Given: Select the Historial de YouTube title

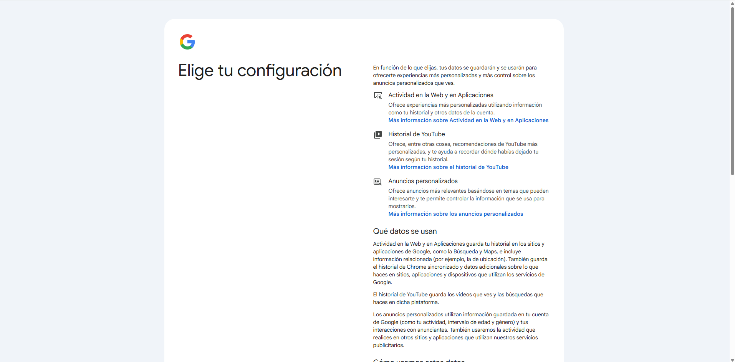Looking at the screenshot, I should pos(416,134).
